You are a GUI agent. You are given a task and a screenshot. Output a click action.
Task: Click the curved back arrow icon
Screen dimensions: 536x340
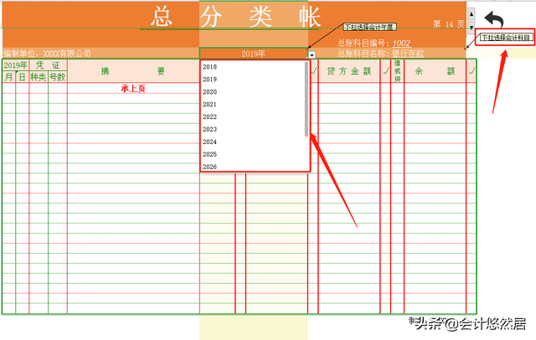[494, 18]
